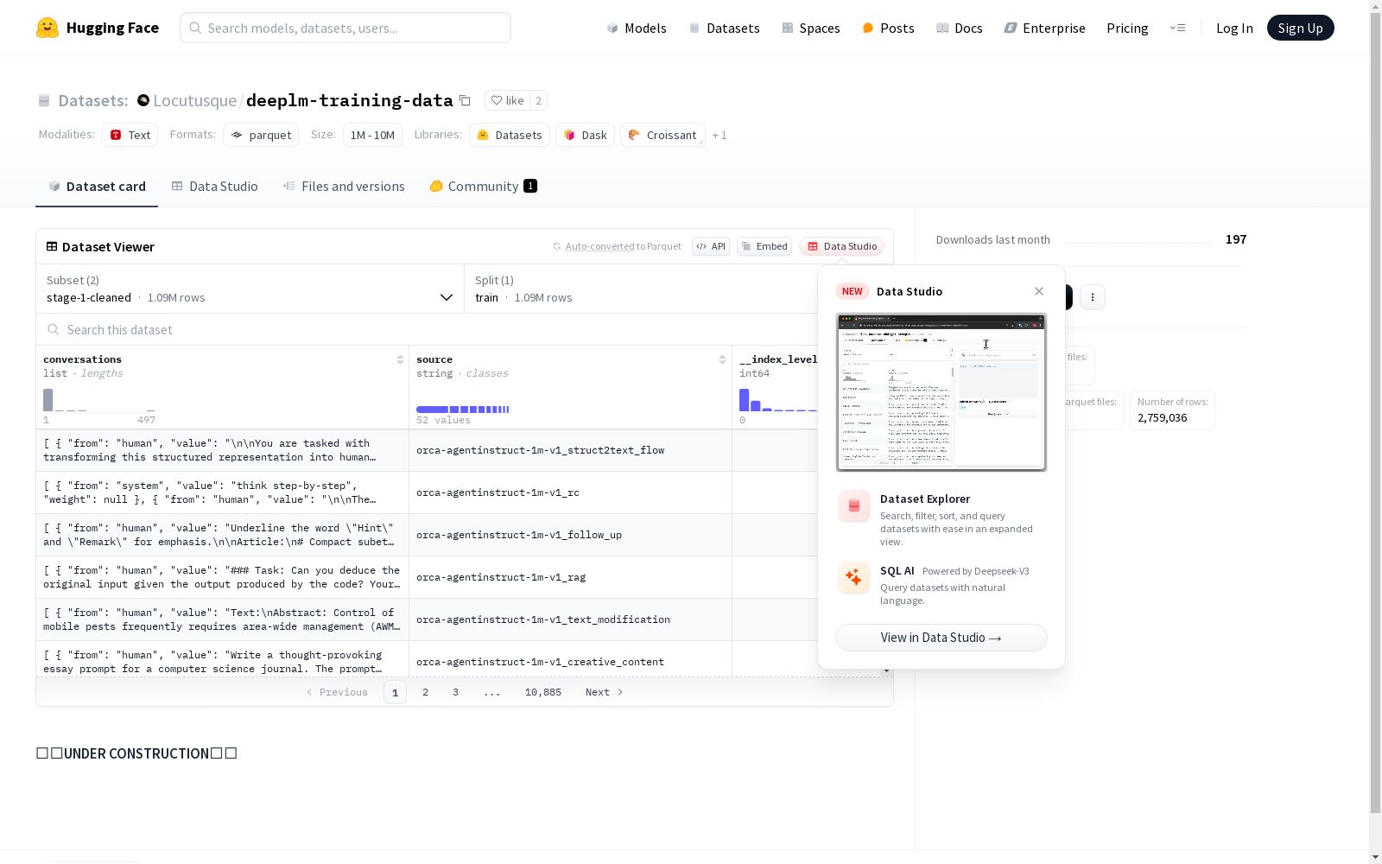Open the Dataset Explorer feature icon
Image resolution: width=1382 pixels, height=864 pixels.
coord(854,506)
